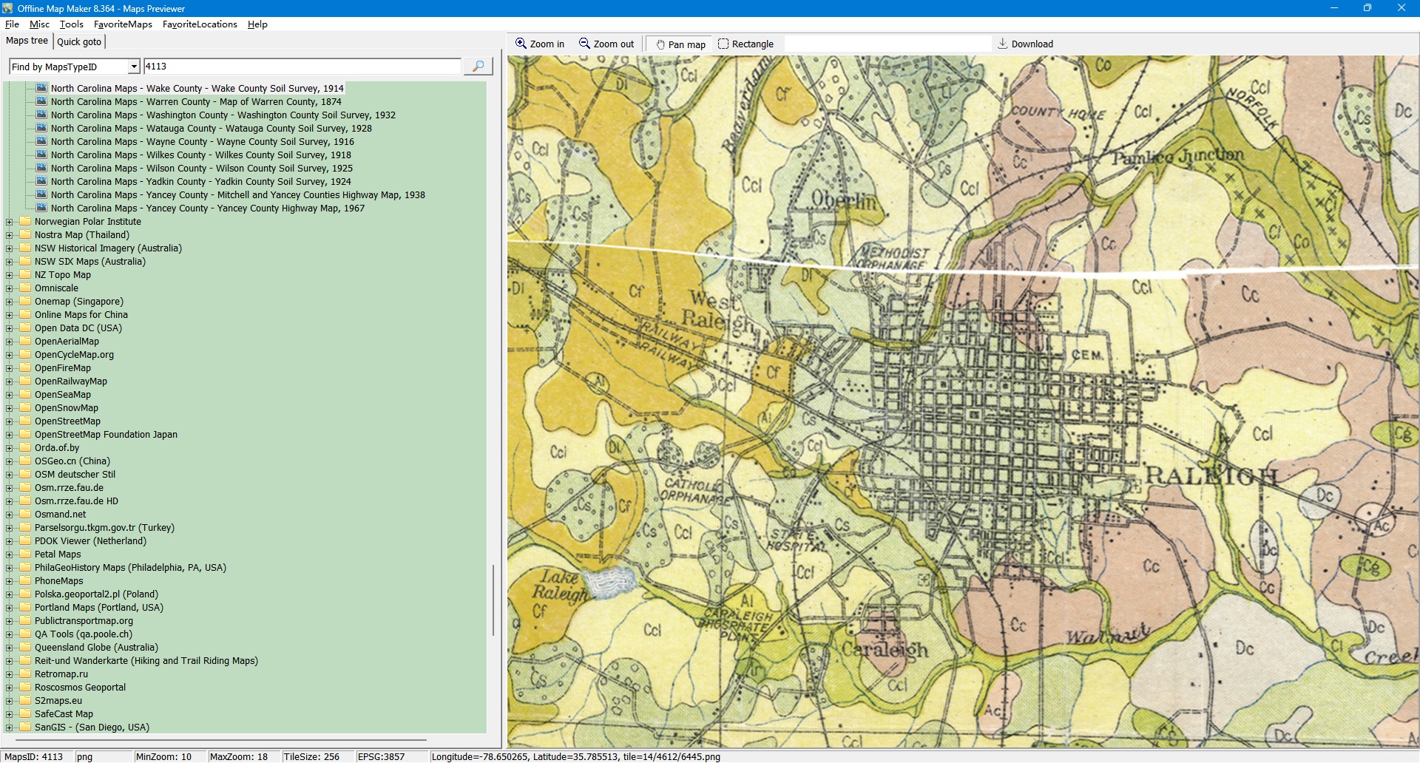Open the Tools menu

(x=71, y=24)
